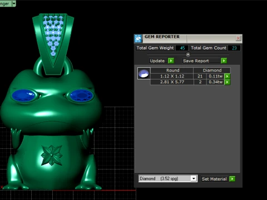This screenshot has height=200, width=267.
Task: Click the Total Gem Count value 23
Action: [x=234, y=48]
